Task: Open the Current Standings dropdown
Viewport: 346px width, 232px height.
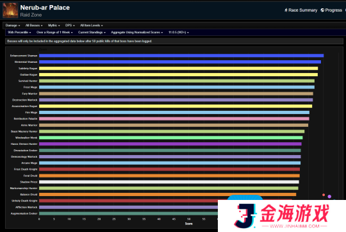Action: coord(92,32)
